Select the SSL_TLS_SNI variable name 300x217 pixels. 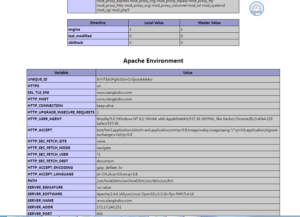[x=38, y=92]
